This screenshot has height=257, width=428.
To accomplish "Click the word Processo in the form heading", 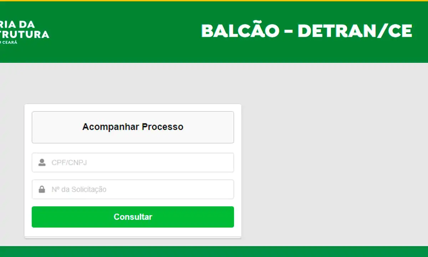I will coord(163,127).
